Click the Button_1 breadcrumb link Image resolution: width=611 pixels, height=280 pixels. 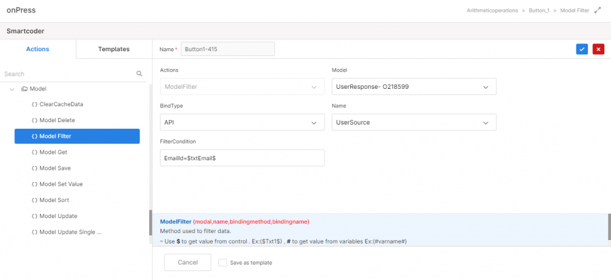tap(539, 11)
